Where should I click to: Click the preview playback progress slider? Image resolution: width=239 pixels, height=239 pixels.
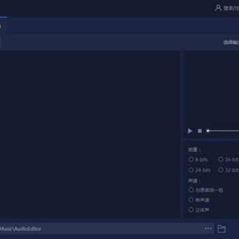tap(222, 131)
